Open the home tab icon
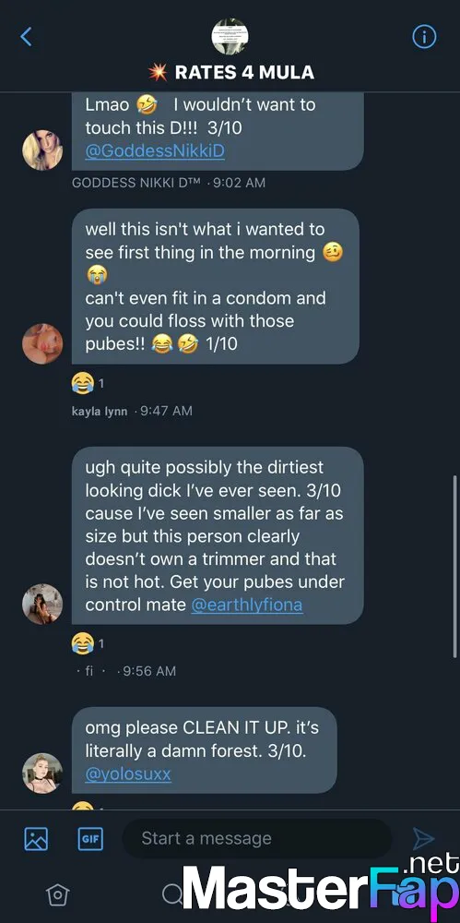The height and width of the screenshot is (923, 460). tap(58, 894)
